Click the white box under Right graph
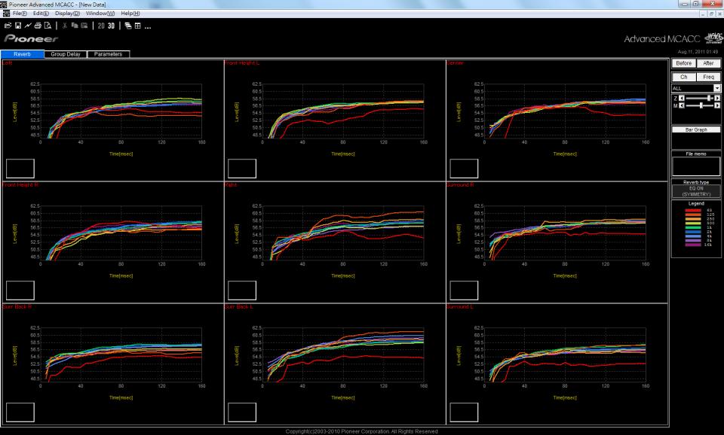Image resolution: width=724 pixels, height=435 pixels. click(x=242, y=291)
